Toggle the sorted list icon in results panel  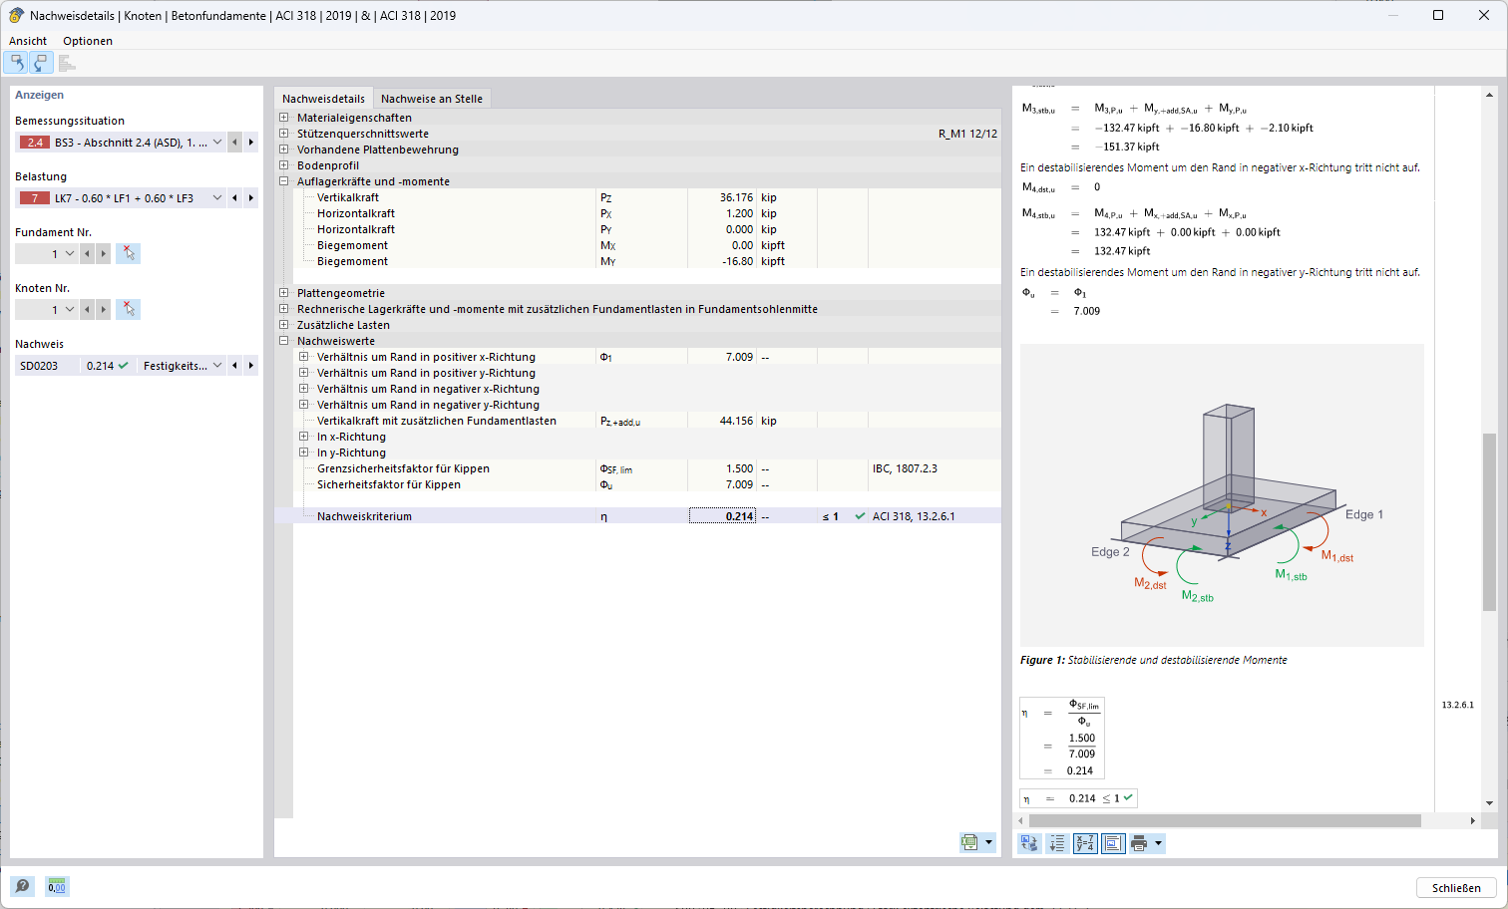[x=1057, y=842]
